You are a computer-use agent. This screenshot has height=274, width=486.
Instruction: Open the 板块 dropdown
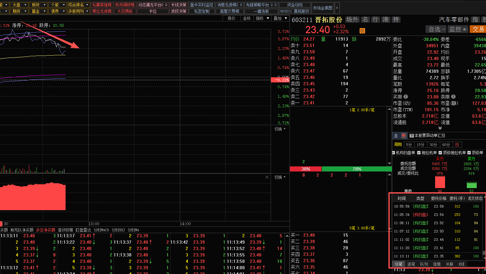pos(38,5)
